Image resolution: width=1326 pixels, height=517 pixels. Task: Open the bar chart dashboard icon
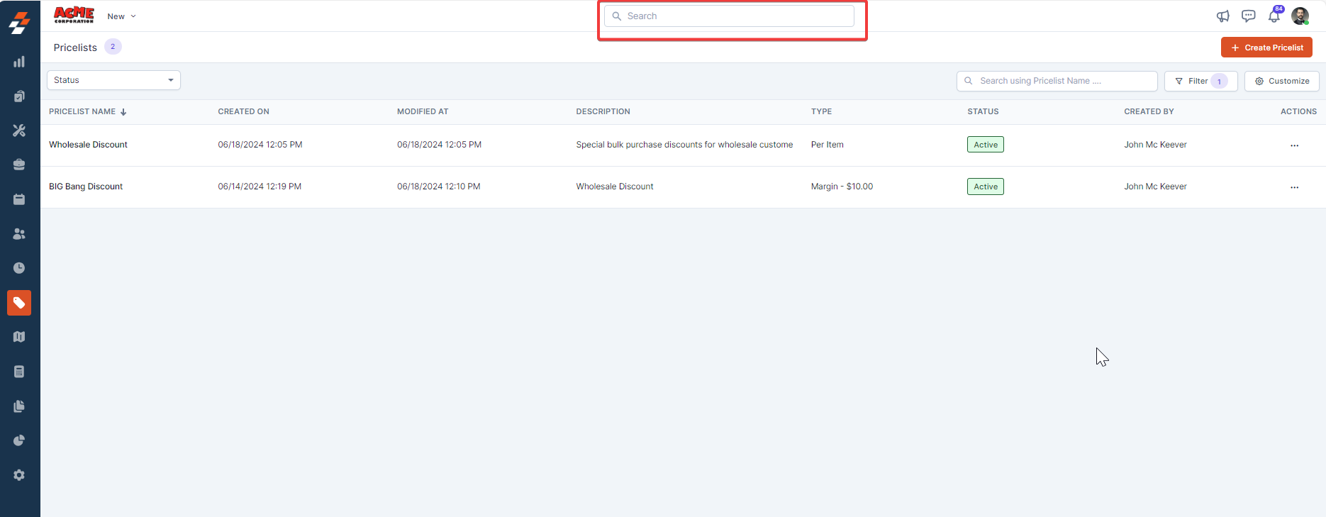coord(19,62)
